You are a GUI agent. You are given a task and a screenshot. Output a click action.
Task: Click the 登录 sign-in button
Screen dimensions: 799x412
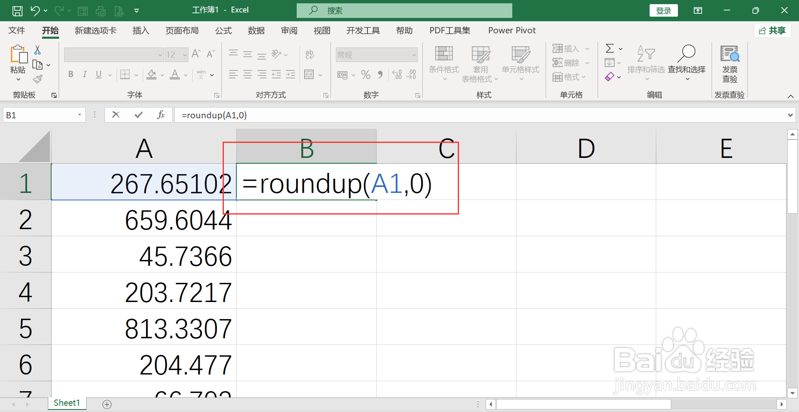[x=664, y=10]
